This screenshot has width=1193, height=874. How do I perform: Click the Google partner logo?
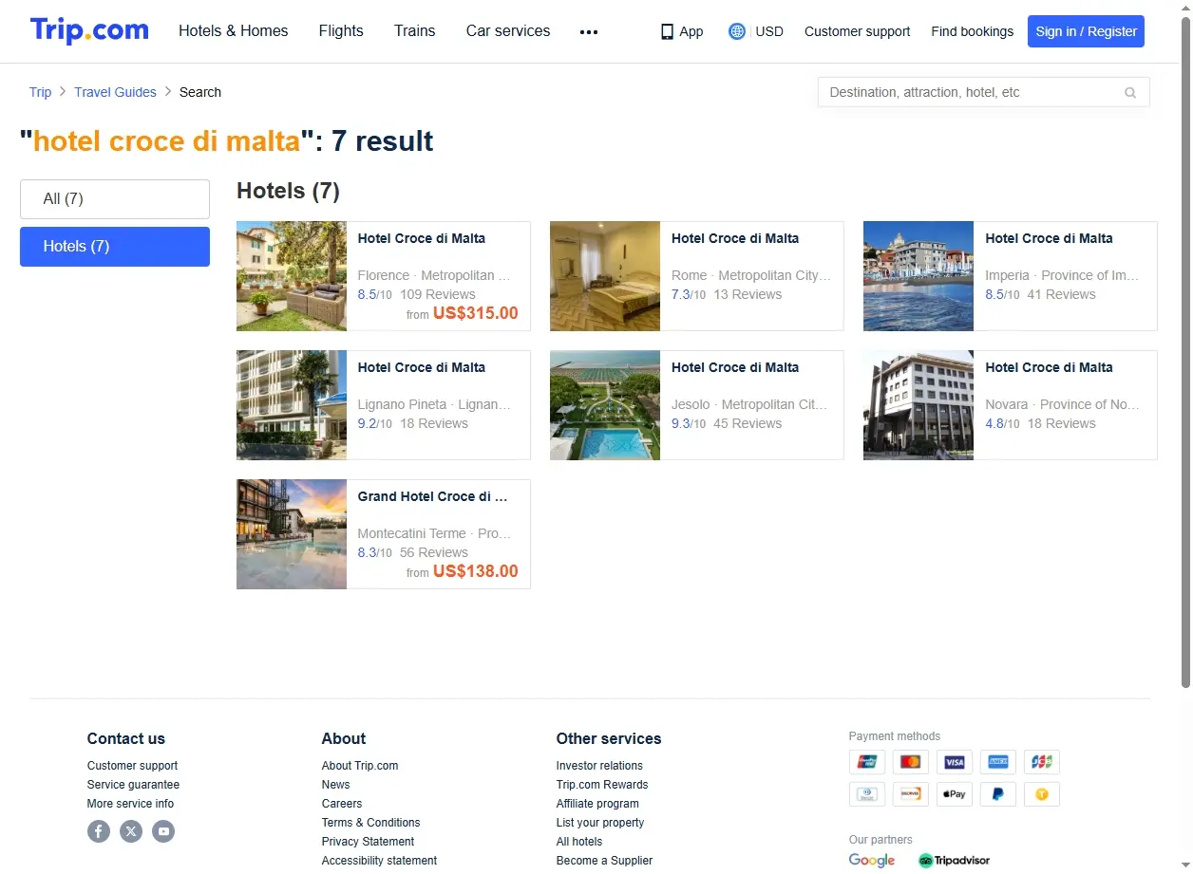(872, 861)
